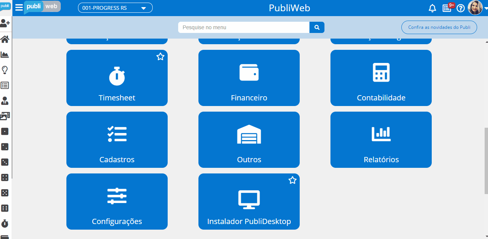Go to the home sidebar icon
Image resolution: width=488 pixels, height=239 pixels.
click(x=5, y=39)
